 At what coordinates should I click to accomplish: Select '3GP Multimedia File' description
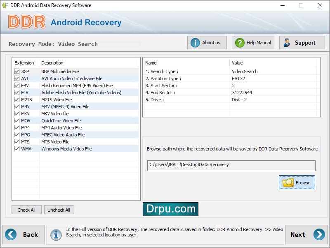pyautogui.click(x=60, y=72)
